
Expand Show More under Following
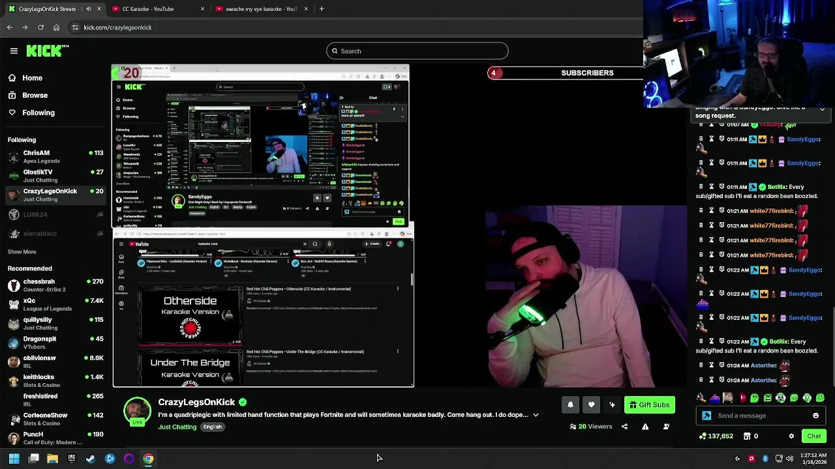coord(22,251)
